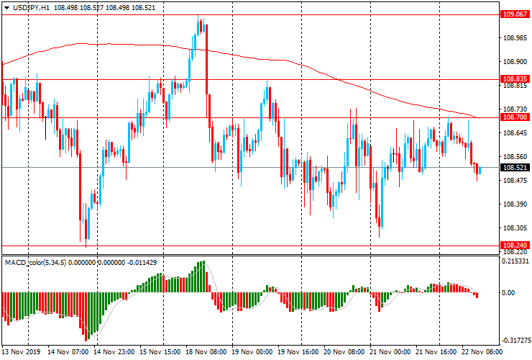This screenshot has width=532, height=360.
Task: Click the 108.645 price axis value
Action: pos(515,133)
